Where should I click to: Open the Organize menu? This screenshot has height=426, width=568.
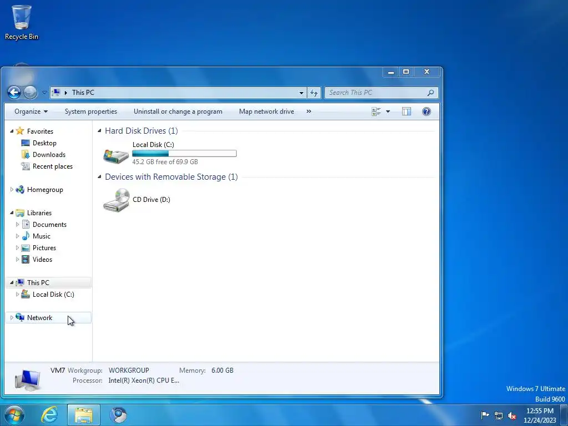click(31, 111)
